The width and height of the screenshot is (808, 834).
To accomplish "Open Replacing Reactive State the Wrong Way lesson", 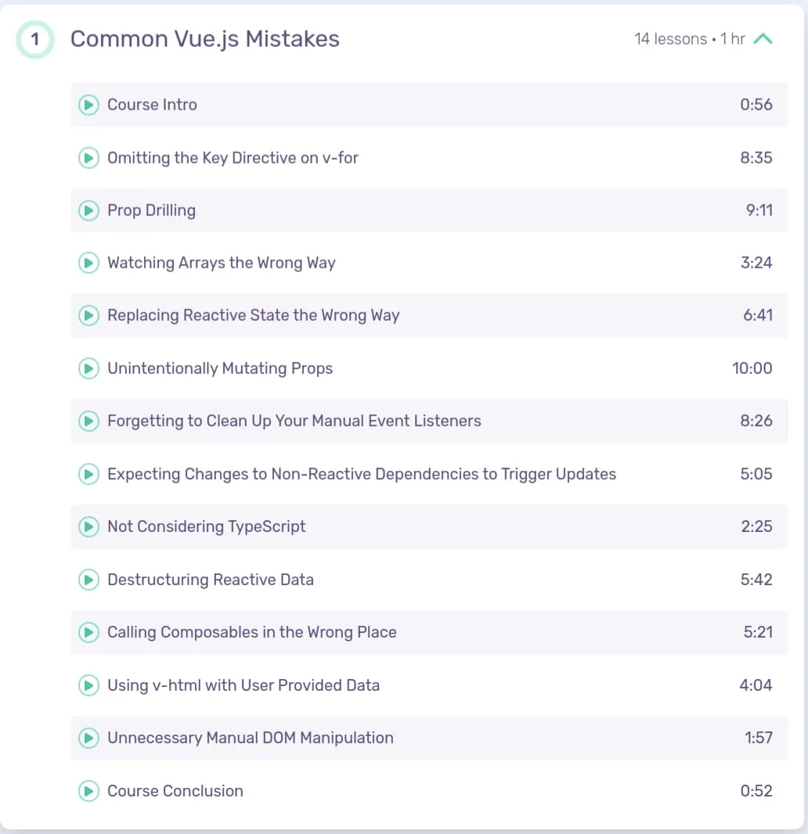I will click(429, 315).
